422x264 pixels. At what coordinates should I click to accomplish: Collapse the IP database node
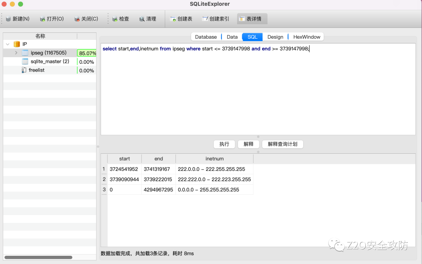[x=7, y=44]
